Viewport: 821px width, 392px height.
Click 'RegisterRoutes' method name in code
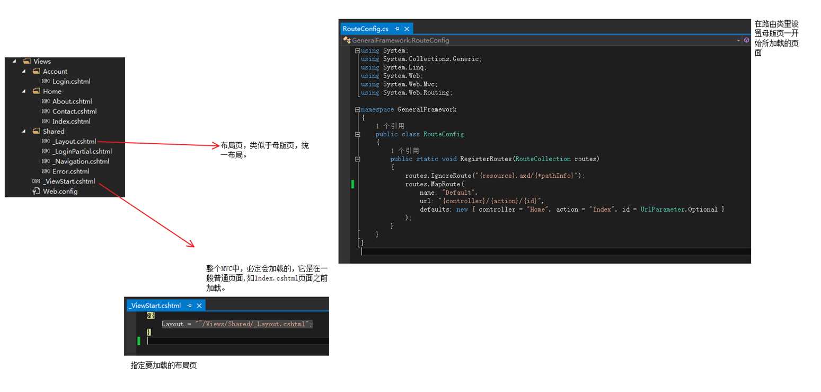(485, 159)
